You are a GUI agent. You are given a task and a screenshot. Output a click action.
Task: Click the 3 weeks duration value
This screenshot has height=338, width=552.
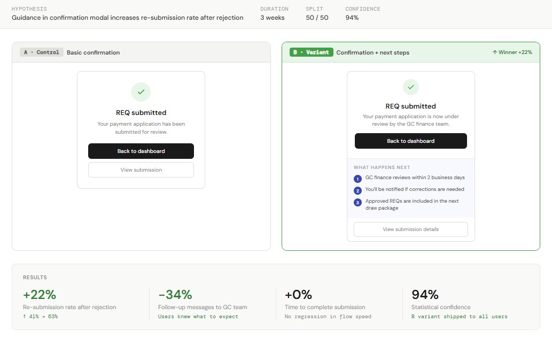[273, 18]
